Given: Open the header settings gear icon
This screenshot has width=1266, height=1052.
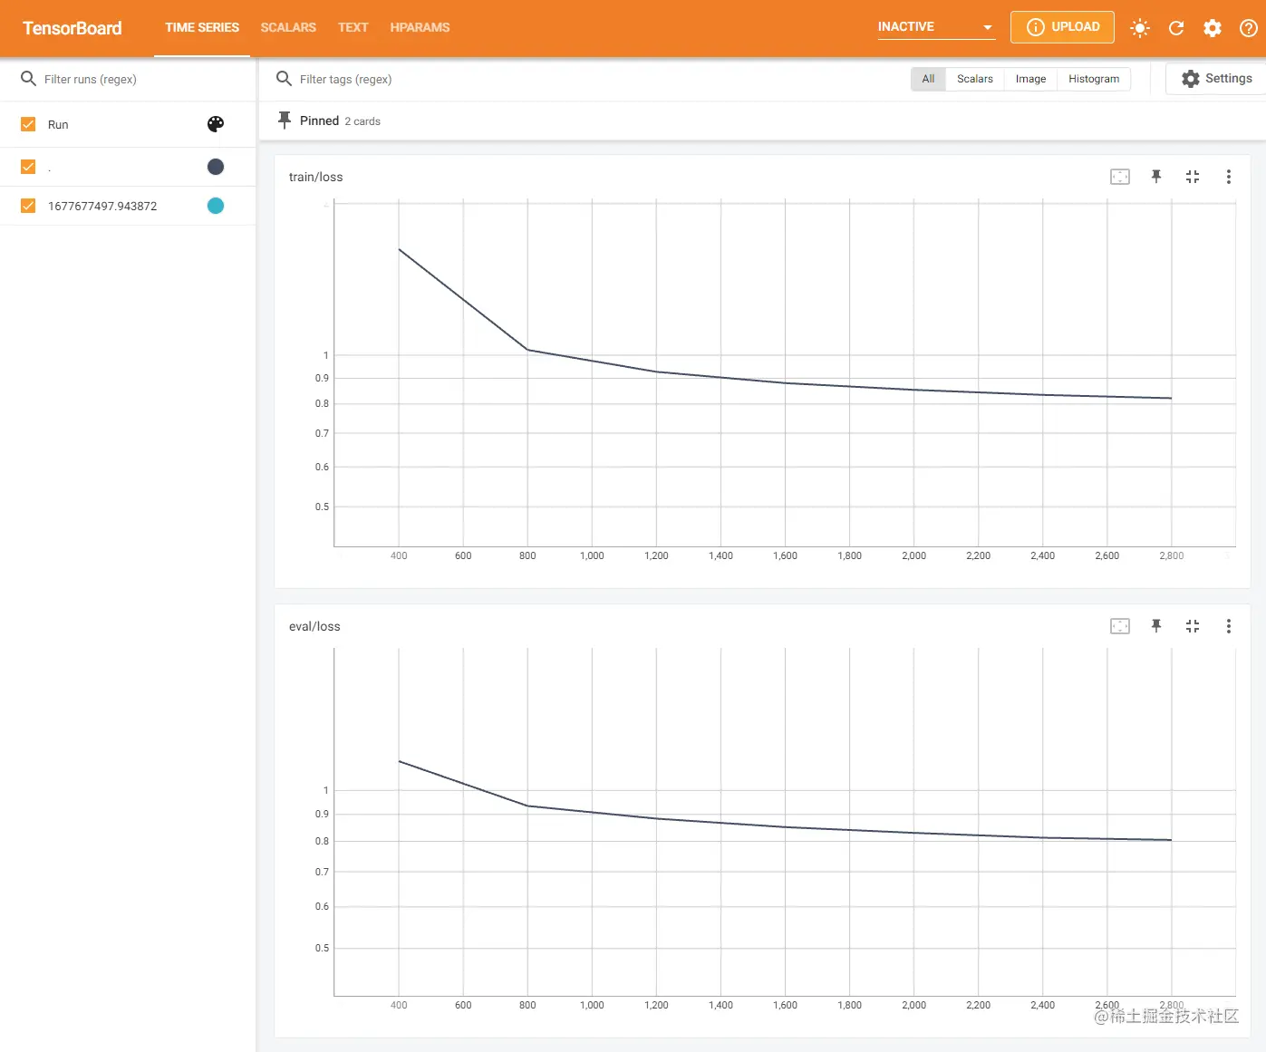Looking at the screenshot, I should point(1213,28).
